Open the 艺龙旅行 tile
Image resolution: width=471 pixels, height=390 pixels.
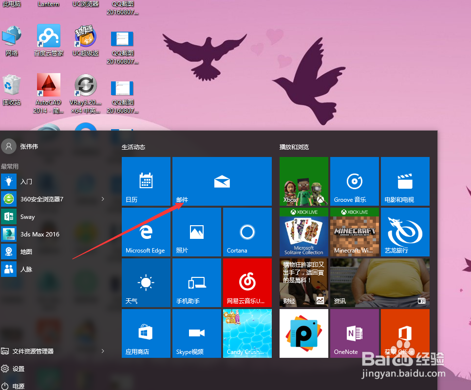[405, 232]
